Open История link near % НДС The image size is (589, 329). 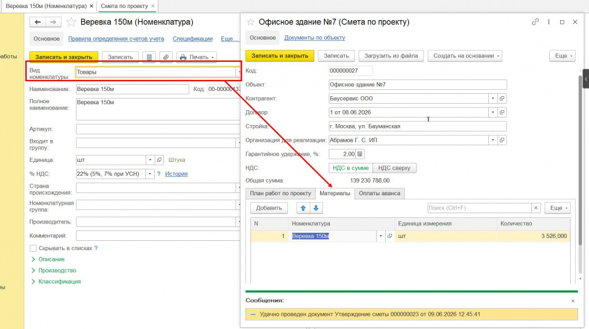point(176,173)
